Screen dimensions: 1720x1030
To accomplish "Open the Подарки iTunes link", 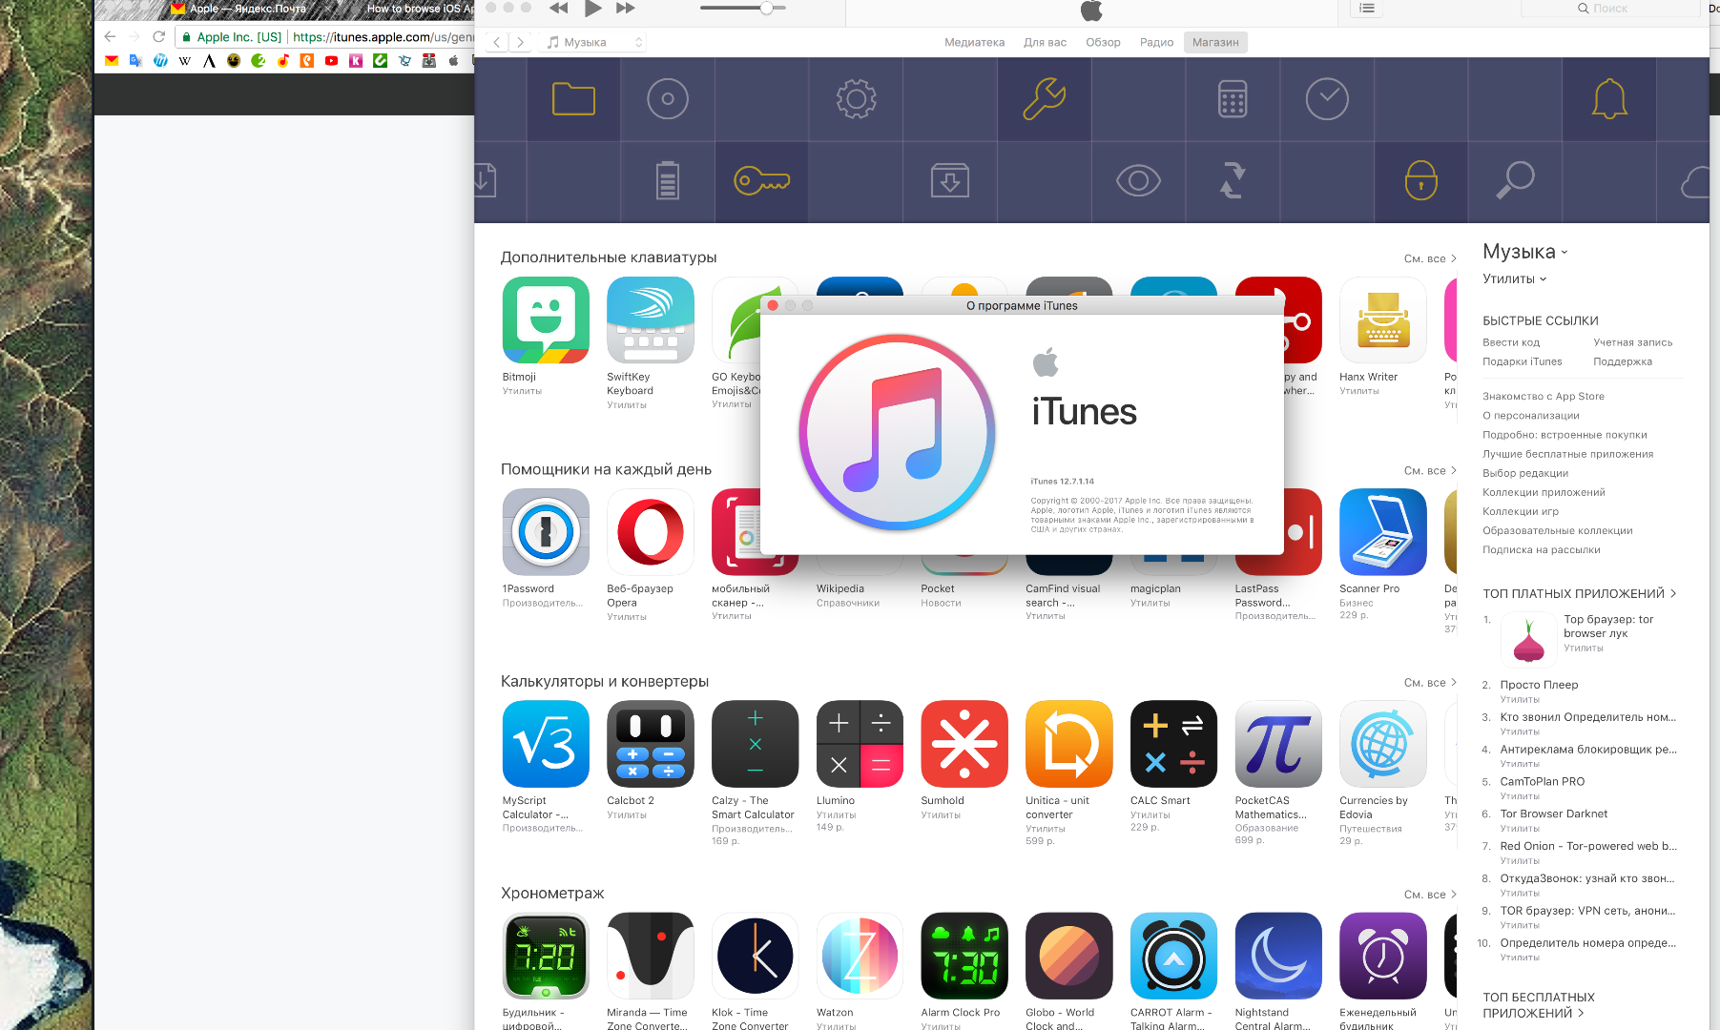I will click(x=1523, y=361).
